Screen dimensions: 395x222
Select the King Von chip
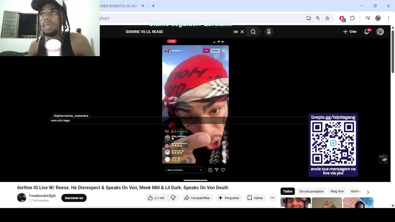(x=337, y=191)
